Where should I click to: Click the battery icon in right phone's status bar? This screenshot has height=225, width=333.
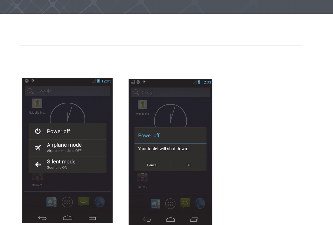(x=199, y=82)
